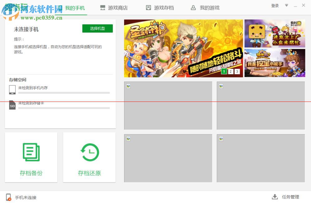Image resolution: width=311 pixels, height=203 pixels.
Task: Switch to banner page 2
Action: [230, 71]
